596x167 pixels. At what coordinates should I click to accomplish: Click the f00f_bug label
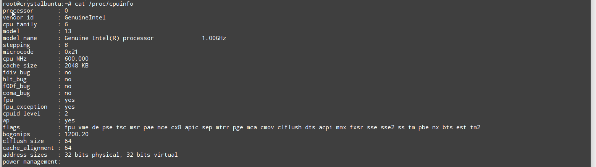pos(16,86)
